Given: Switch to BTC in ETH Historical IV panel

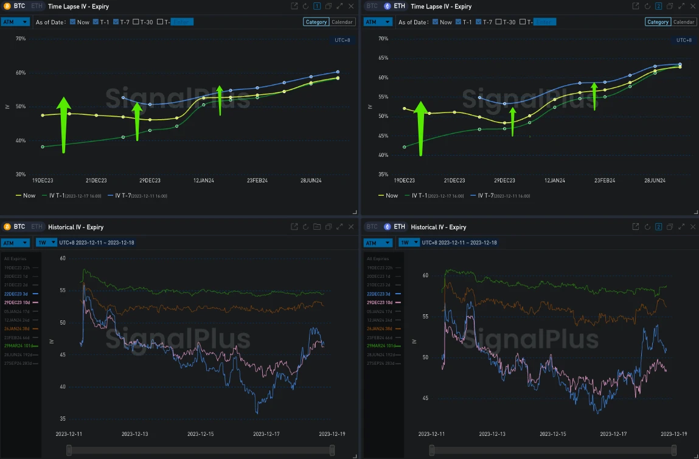Looking at the screenshot, I should point(372,227).
